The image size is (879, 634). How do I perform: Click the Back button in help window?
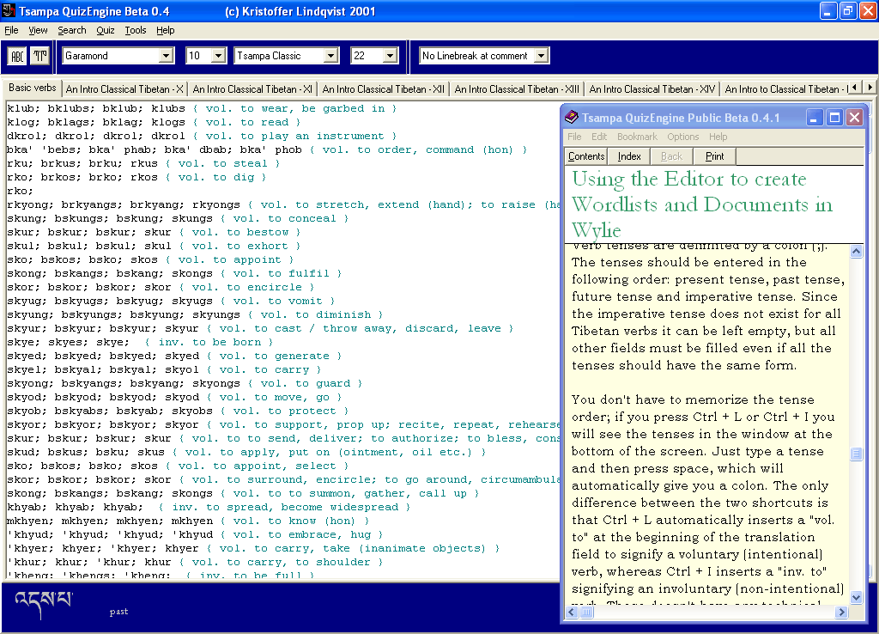pos(671,156)
